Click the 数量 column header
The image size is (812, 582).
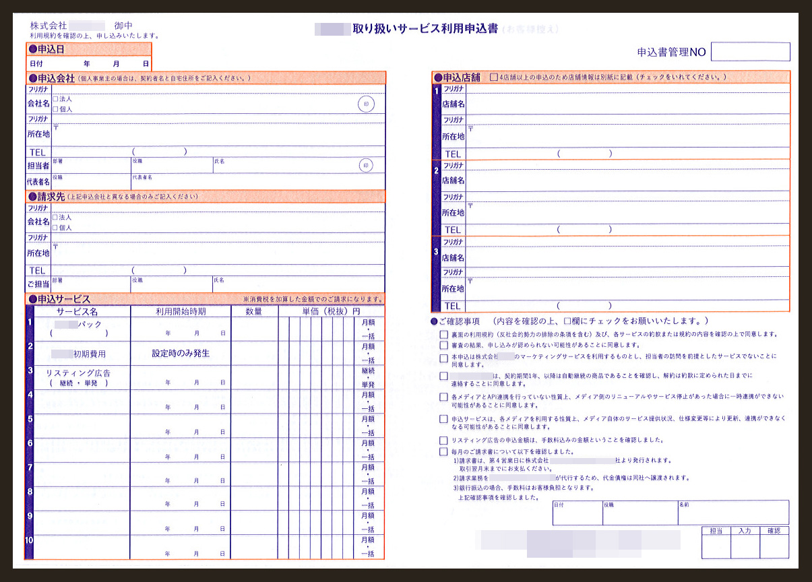(254, 311)
